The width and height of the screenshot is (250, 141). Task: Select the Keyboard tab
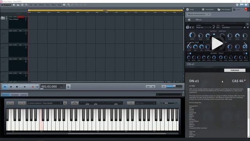(x=5, y=95)
